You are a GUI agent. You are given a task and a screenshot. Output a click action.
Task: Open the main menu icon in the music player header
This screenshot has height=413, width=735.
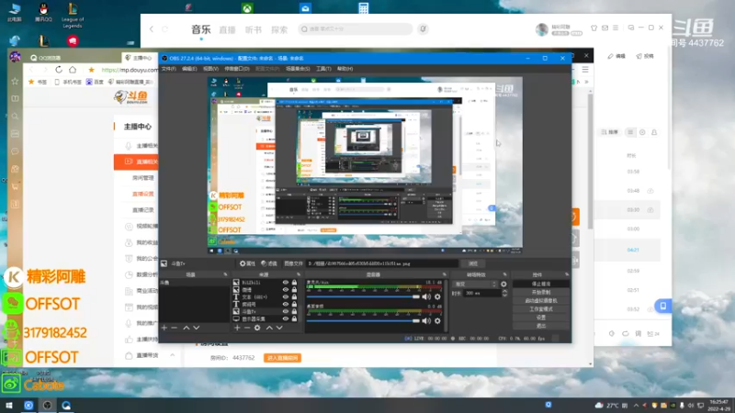point(616,28)
